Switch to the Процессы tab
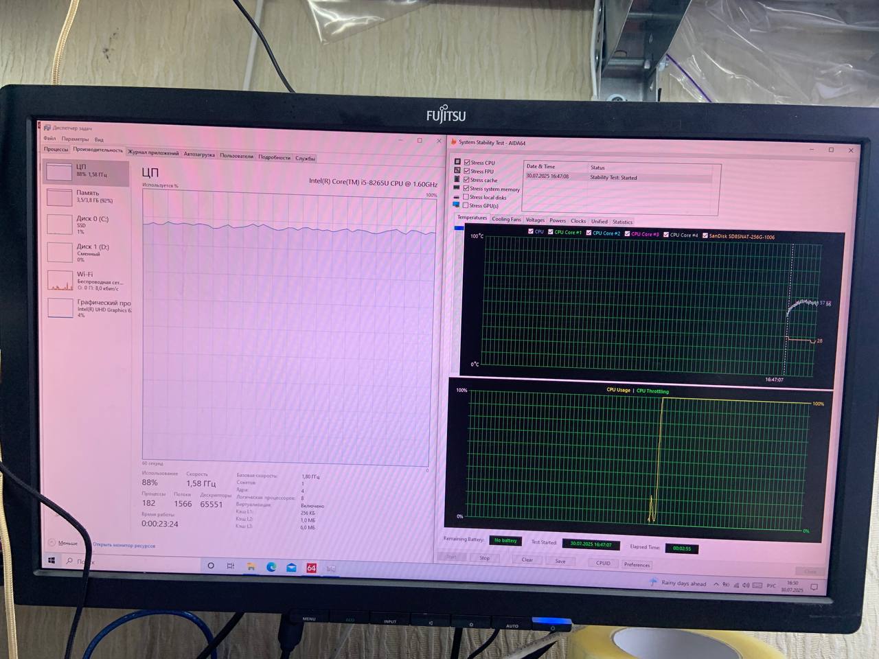This screenshot has width=879, height=659. click(56, 149)
